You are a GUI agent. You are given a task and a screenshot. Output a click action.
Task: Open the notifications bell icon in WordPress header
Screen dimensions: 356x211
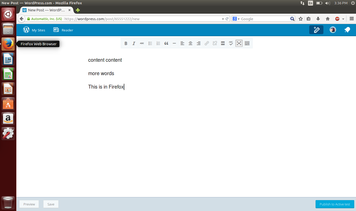point(347,30)
